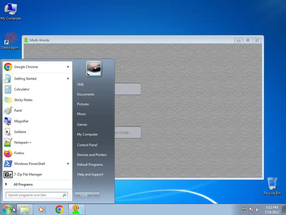Open Action Center flag tray icon

(x=251, y=210)
